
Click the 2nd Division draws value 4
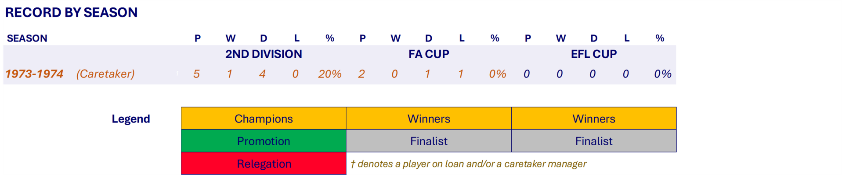click(x=262, y=74)
